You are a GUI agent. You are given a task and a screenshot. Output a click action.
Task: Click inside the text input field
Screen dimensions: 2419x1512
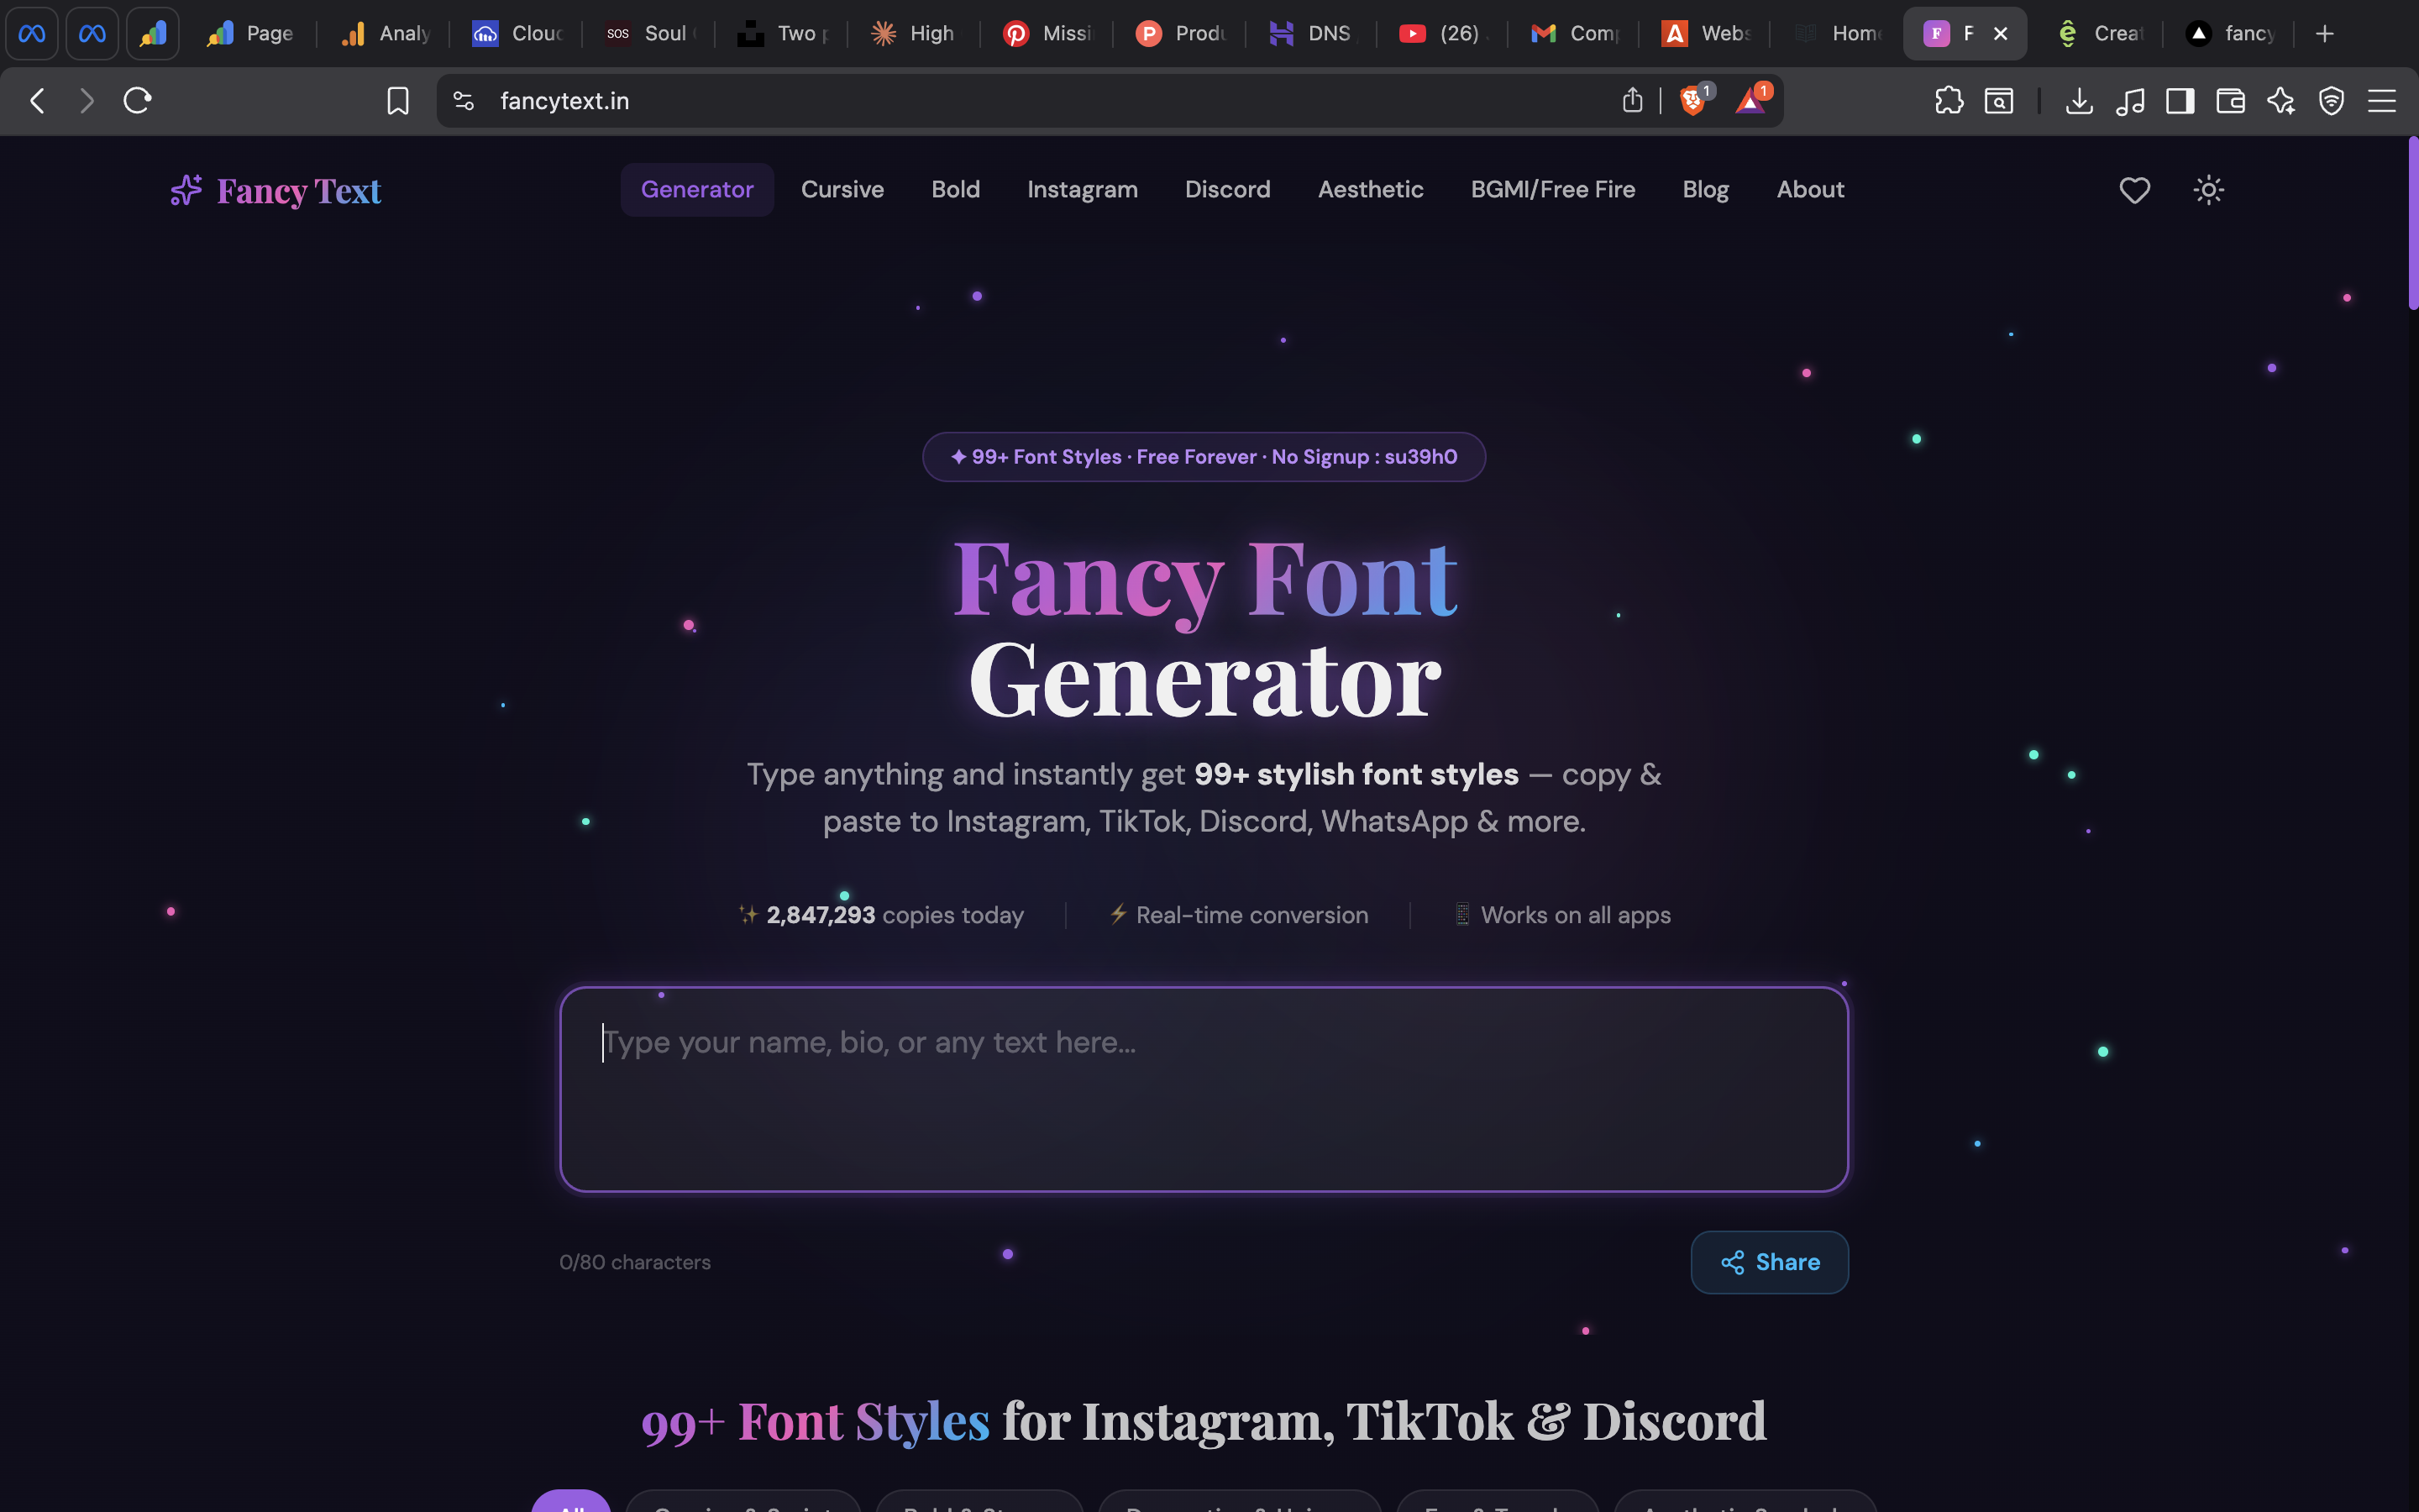click(x=1204, y=1090)
